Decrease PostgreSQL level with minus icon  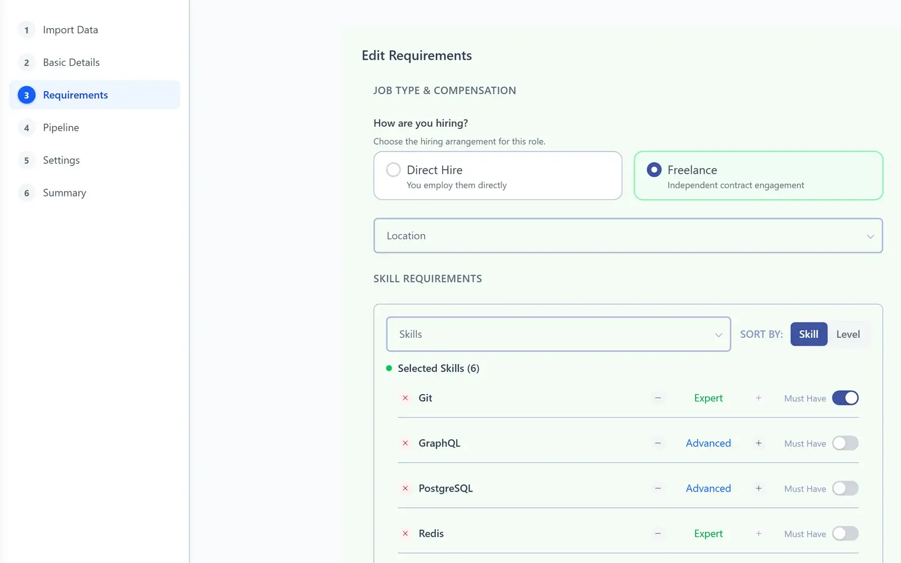[x=658, y=488]
